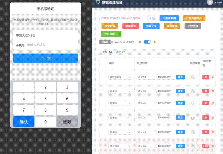Expand the 验证通过 review status dropdown
This screenshot has width=223, height=154.
click(x=120, y=146)
